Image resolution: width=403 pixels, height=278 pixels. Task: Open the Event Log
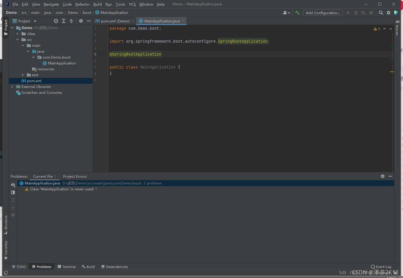[x=381, y=267]
